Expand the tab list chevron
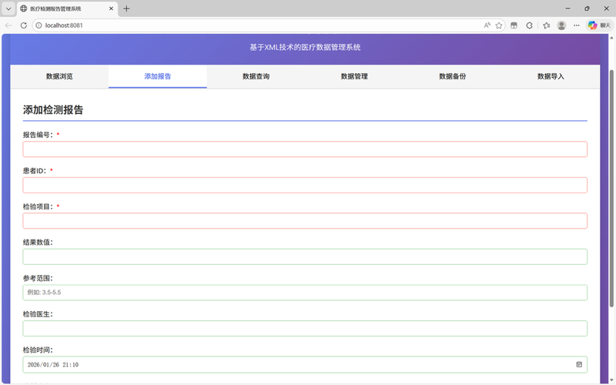 8,8
